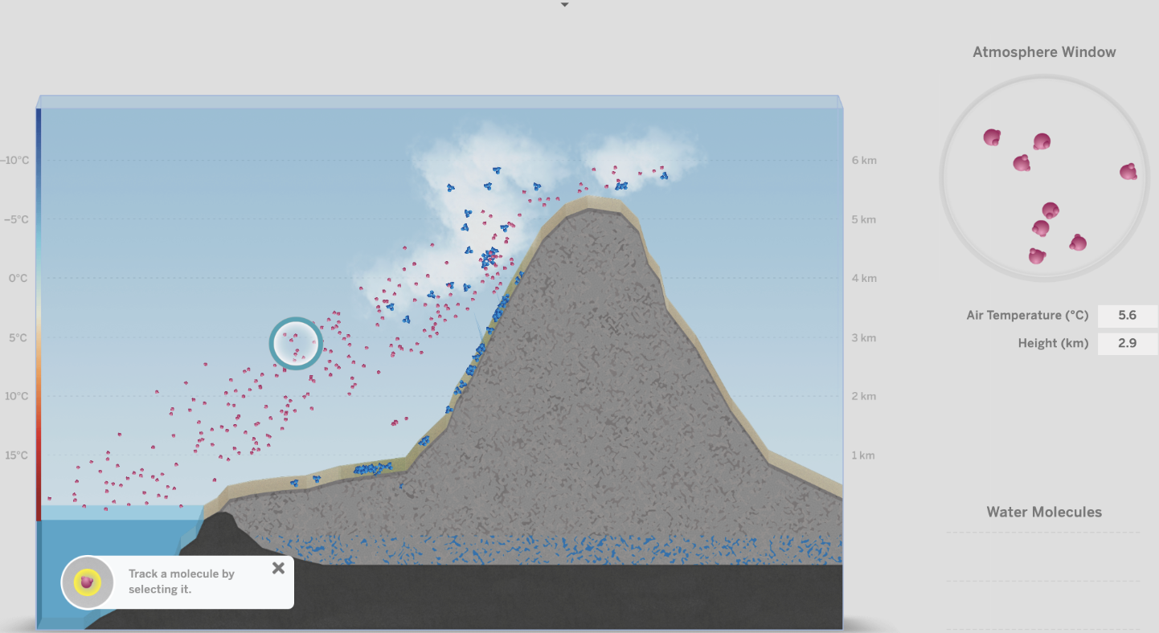
Task: Click the 0°C temperature label
Action: coord(18,278)
